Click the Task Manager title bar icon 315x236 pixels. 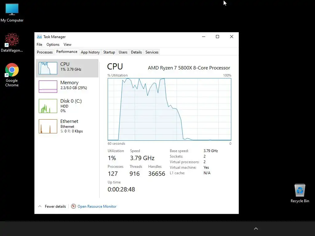[39, 37]
